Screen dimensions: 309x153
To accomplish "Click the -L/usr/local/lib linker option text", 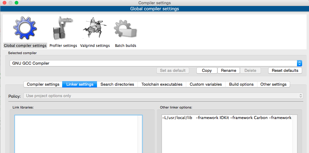I will (x=177, y=118).
